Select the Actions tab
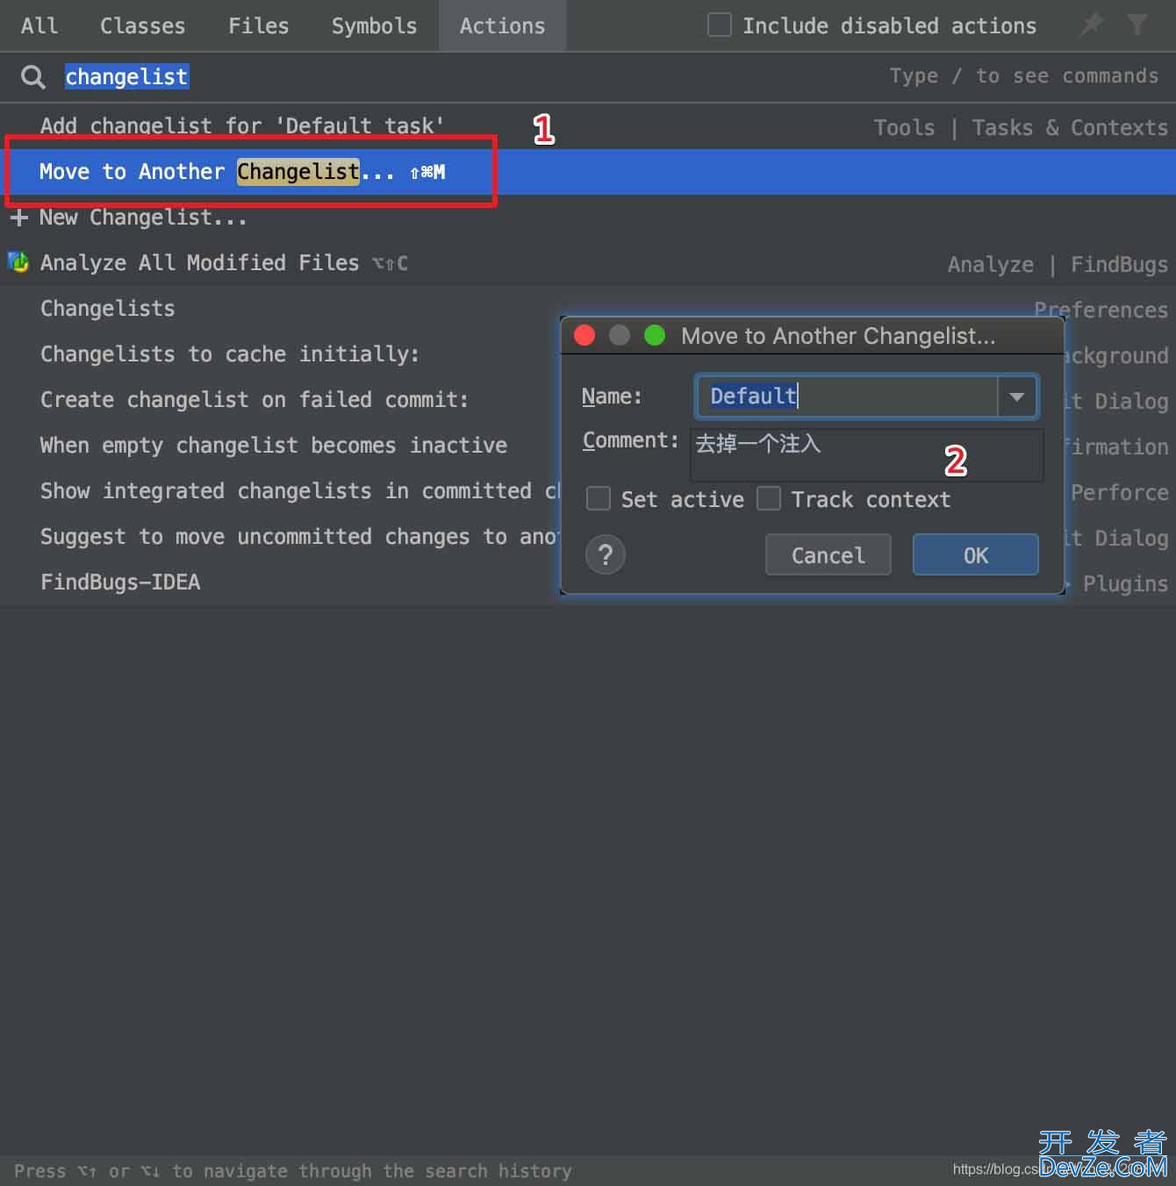This screenshot has height=1186, width=1176. (x=503, y=25)
